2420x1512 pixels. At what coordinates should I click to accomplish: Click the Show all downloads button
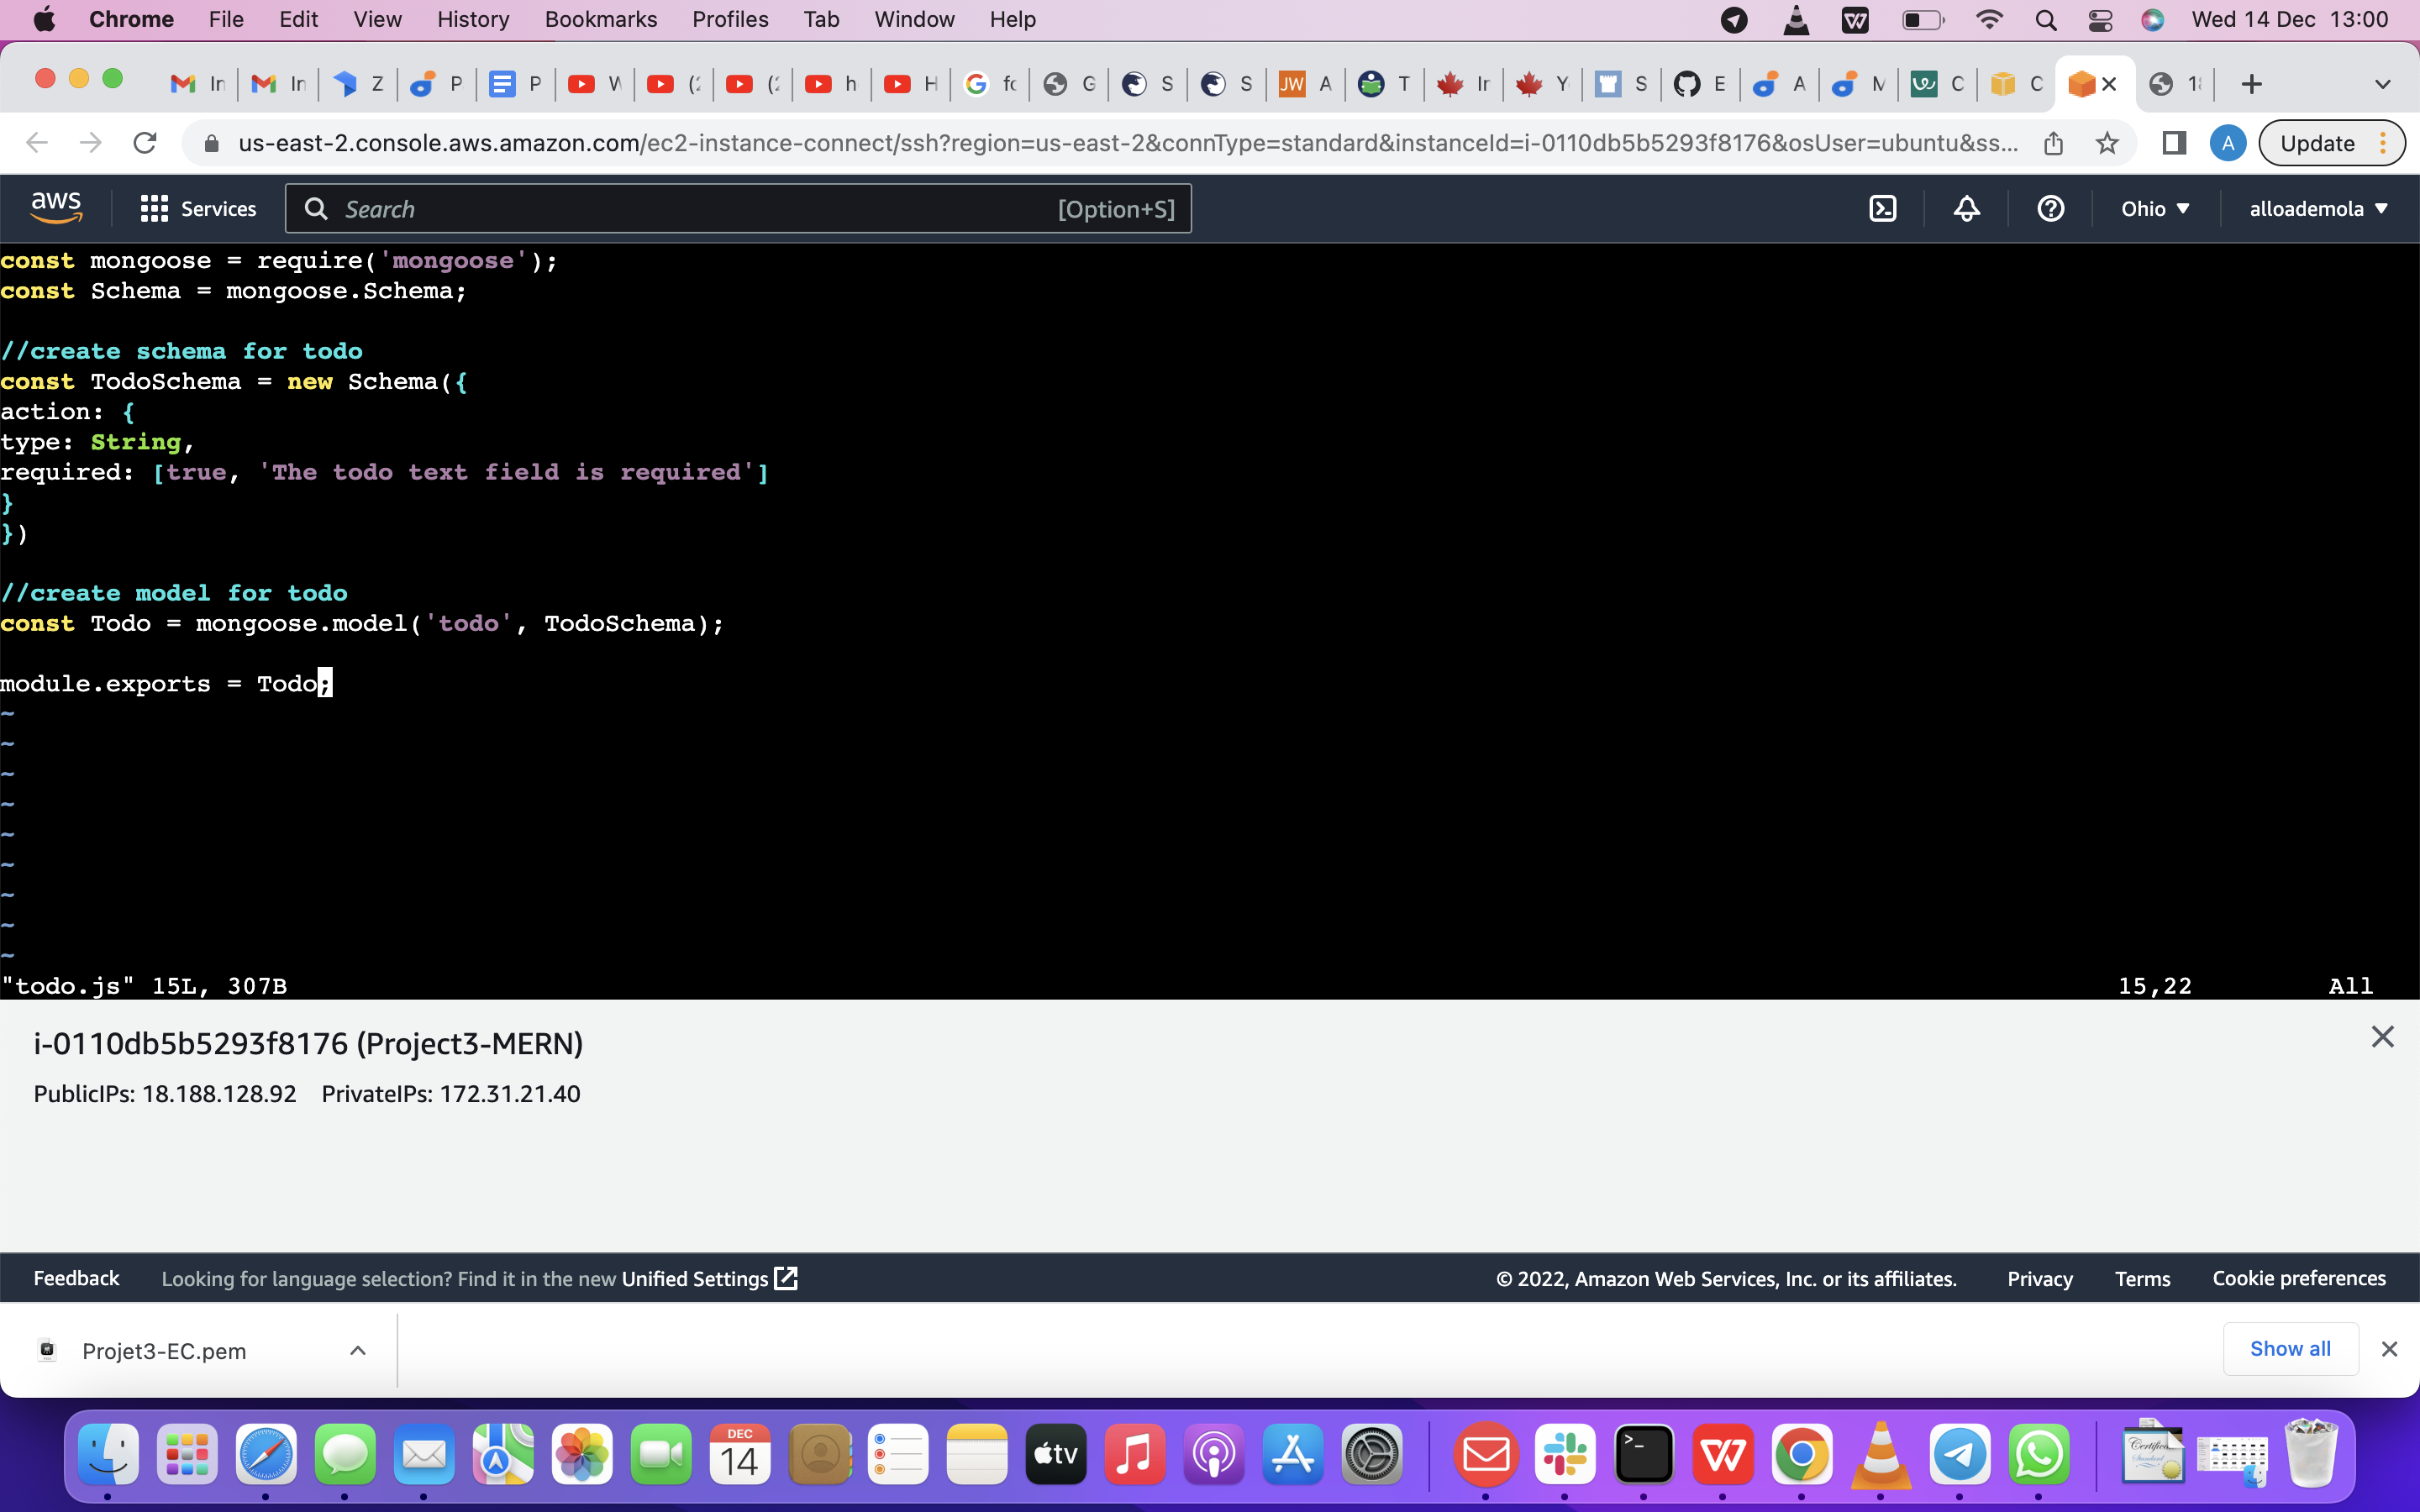click(x=2290, y=1348)
